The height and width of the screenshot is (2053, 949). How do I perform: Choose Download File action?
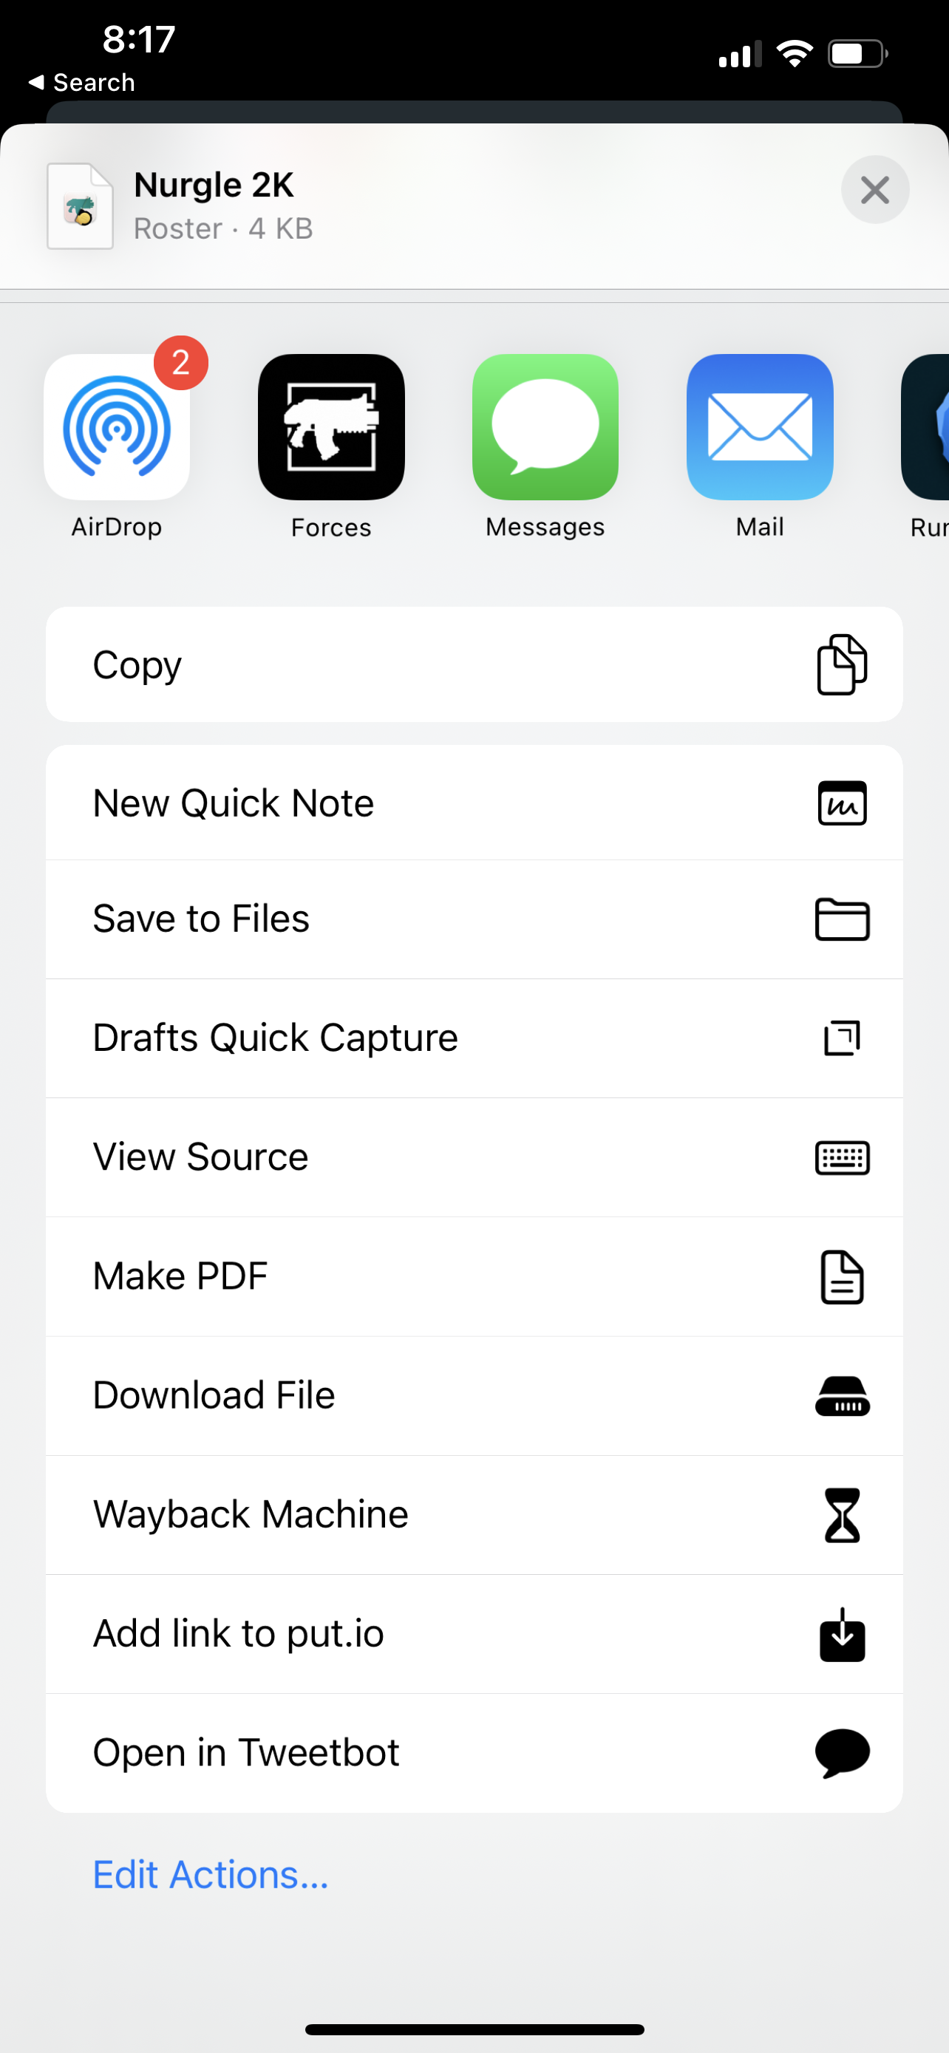[x=474, y=1395]
